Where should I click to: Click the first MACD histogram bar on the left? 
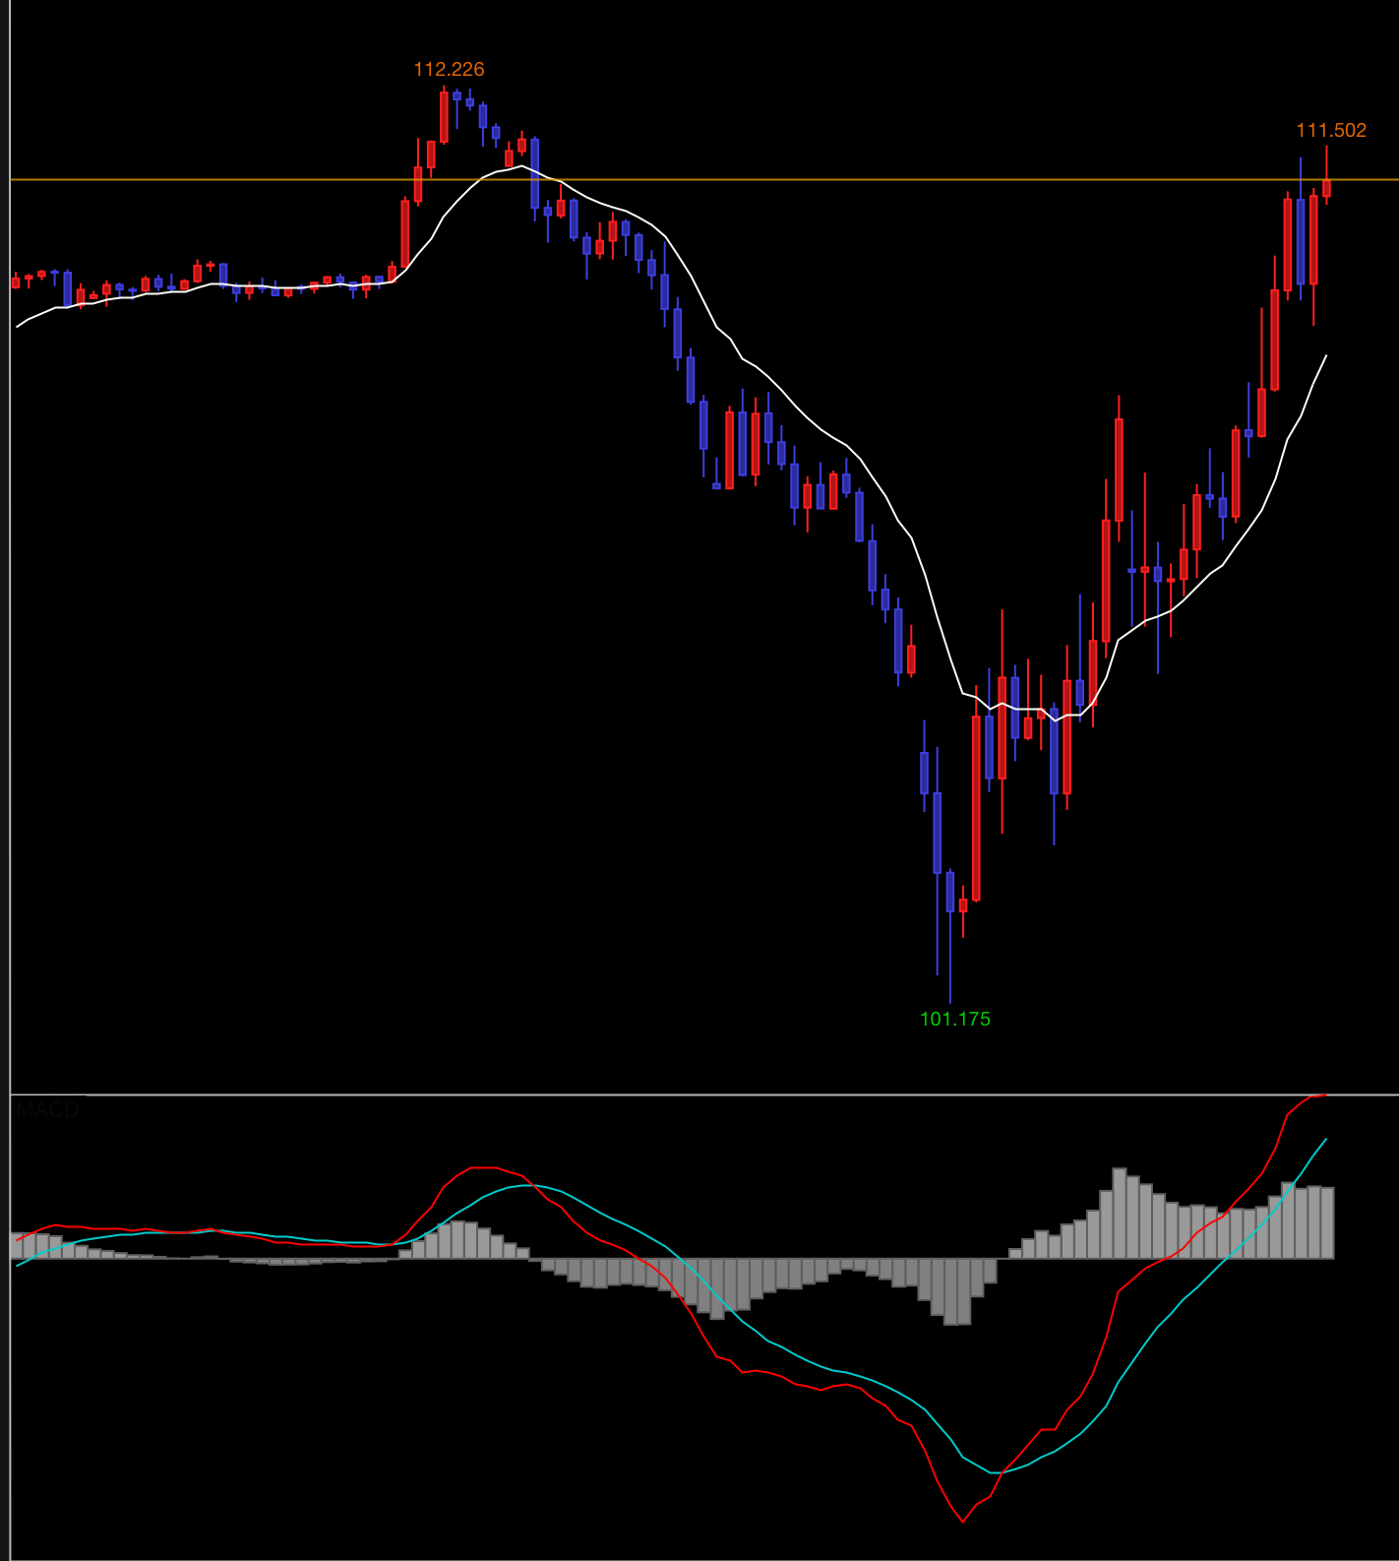click(17, 1245)
